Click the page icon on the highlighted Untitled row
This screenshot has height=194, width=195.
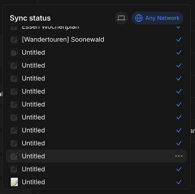pyautogui.click(x=14, y=156)
